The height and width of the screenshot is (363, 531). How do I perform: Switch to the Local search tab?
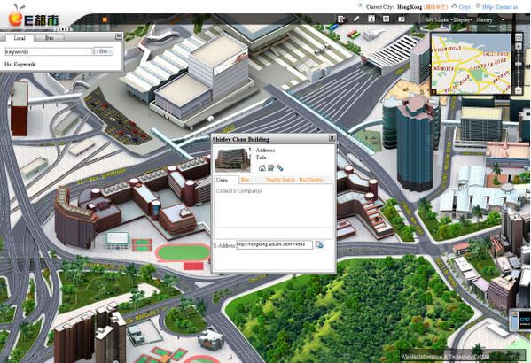(20, 38)
